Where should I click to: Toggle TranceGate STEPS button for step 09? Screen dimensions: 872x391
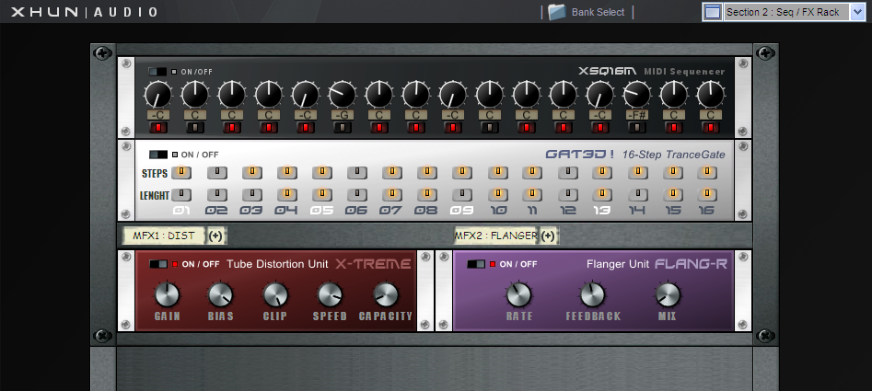tap(462, 173)
